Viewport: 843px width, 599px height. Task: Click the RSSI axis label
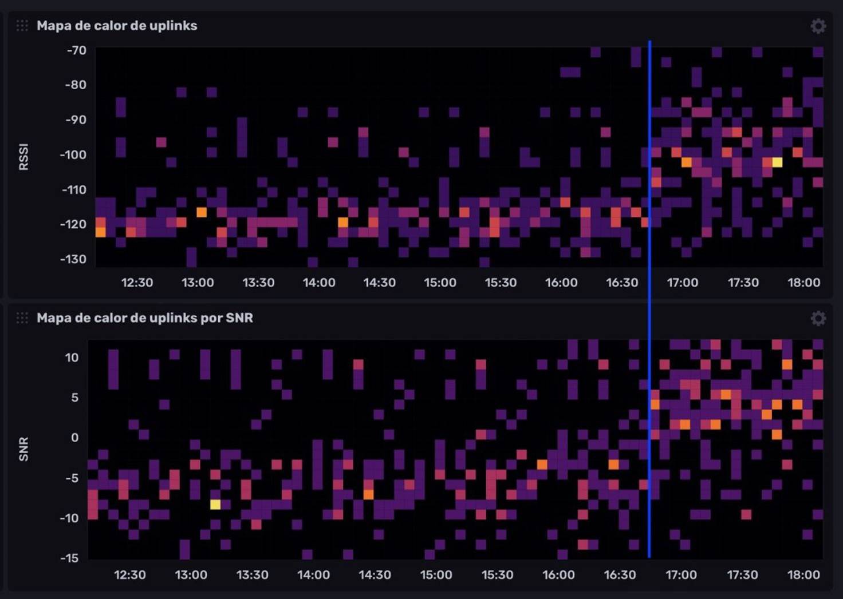click(x=23, y=157)
